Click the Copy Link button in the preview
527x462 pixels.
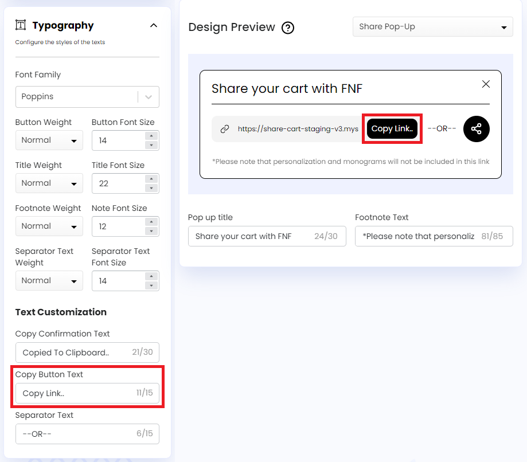(392, 129)
